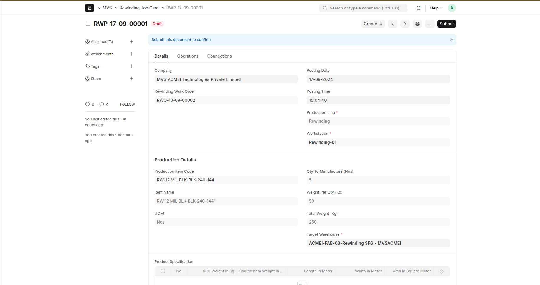Open Rewinding Job Card breadcrumb link

point(139,8)
